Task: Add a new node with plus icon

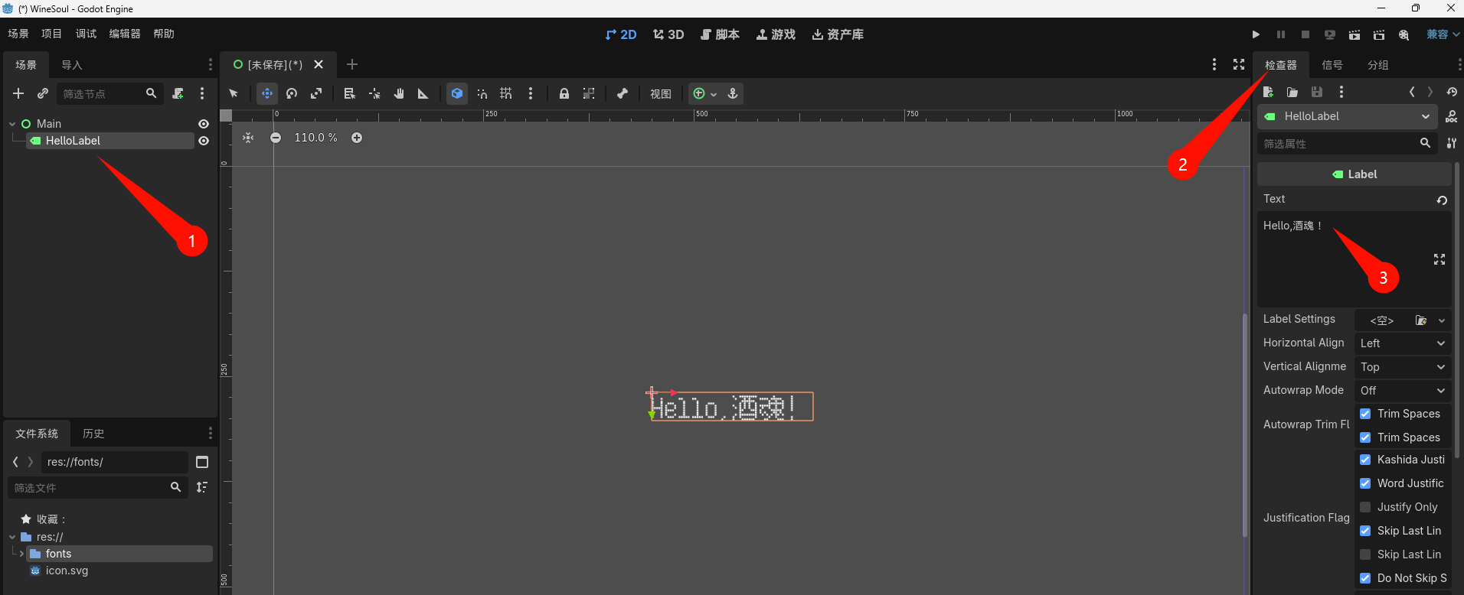Action: point(18,93)
